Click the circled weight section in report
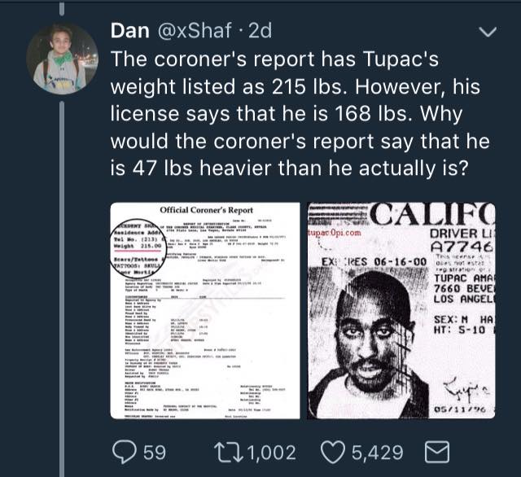The image size is (521, 477). pos(138,248)
